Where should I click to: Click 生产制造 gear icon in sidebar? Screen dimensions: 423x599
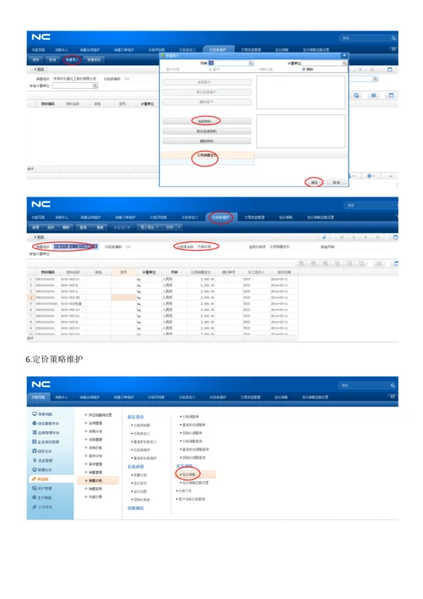coord(35,497)
